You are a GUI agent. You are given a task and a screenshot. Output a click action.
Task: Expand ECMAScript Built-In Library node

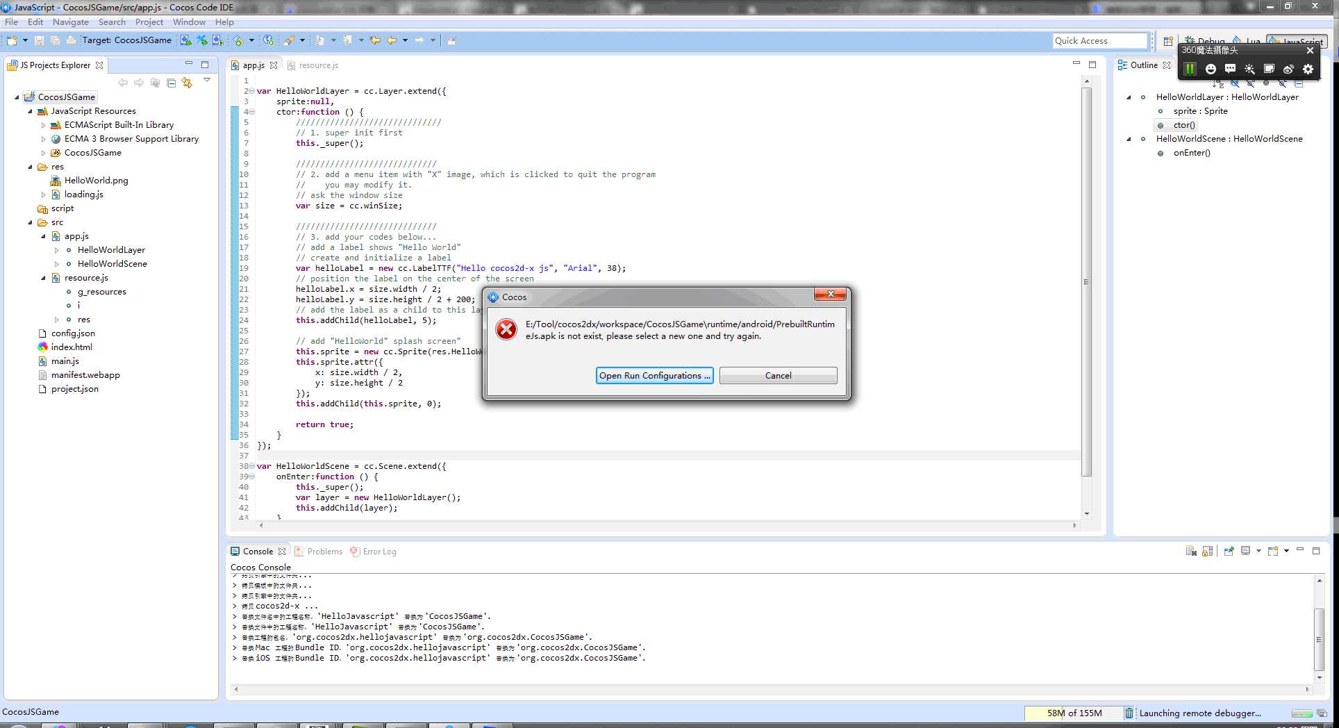coord(43,125)
